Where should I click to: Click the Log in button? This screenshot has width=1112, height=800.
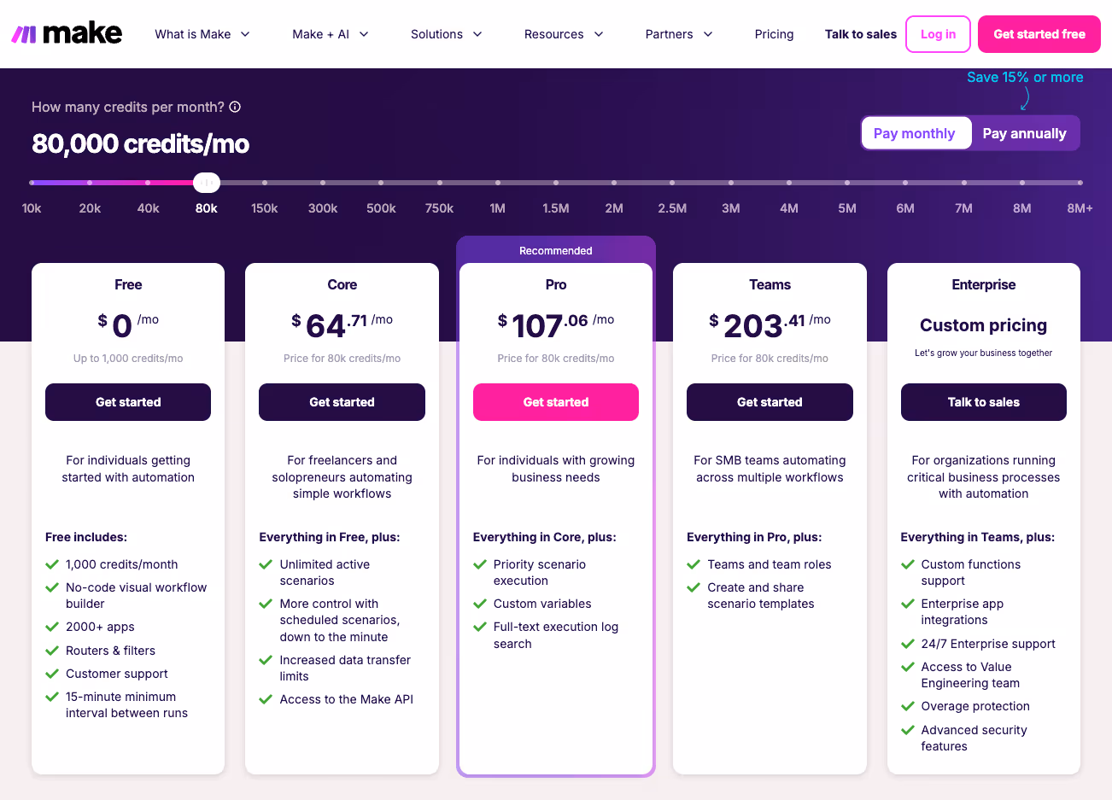click(x=938, y=34)
